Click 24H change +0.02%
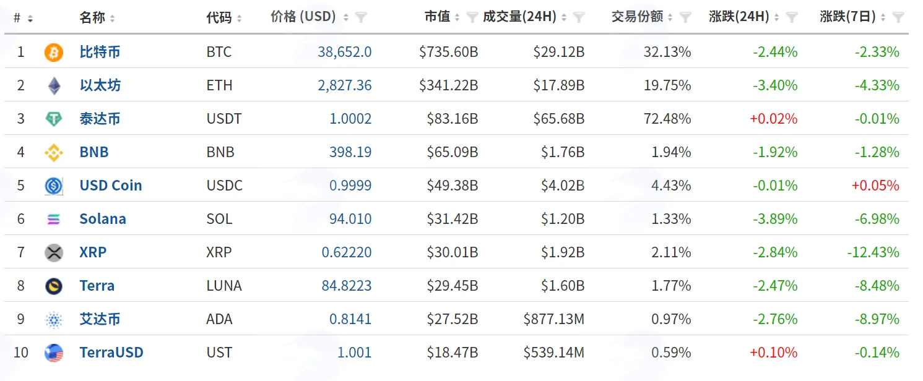Image resolution: width=923 pixels, height=381 pixels. 774,119
